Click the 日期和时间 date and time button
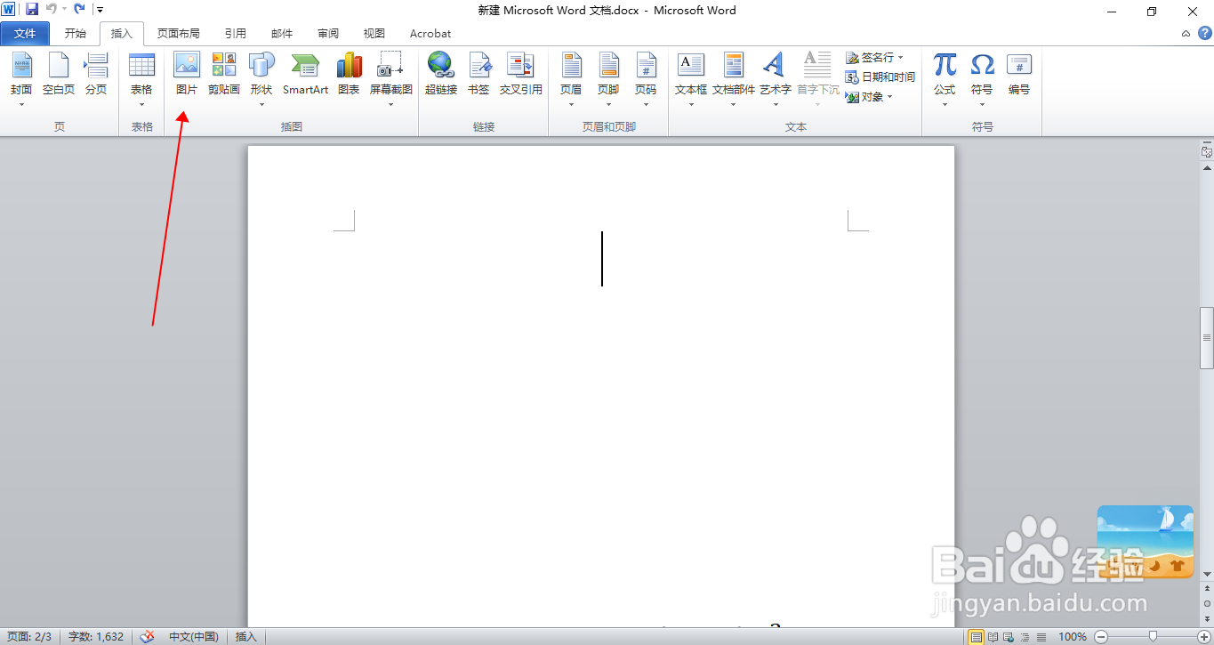 coord(880,77)
